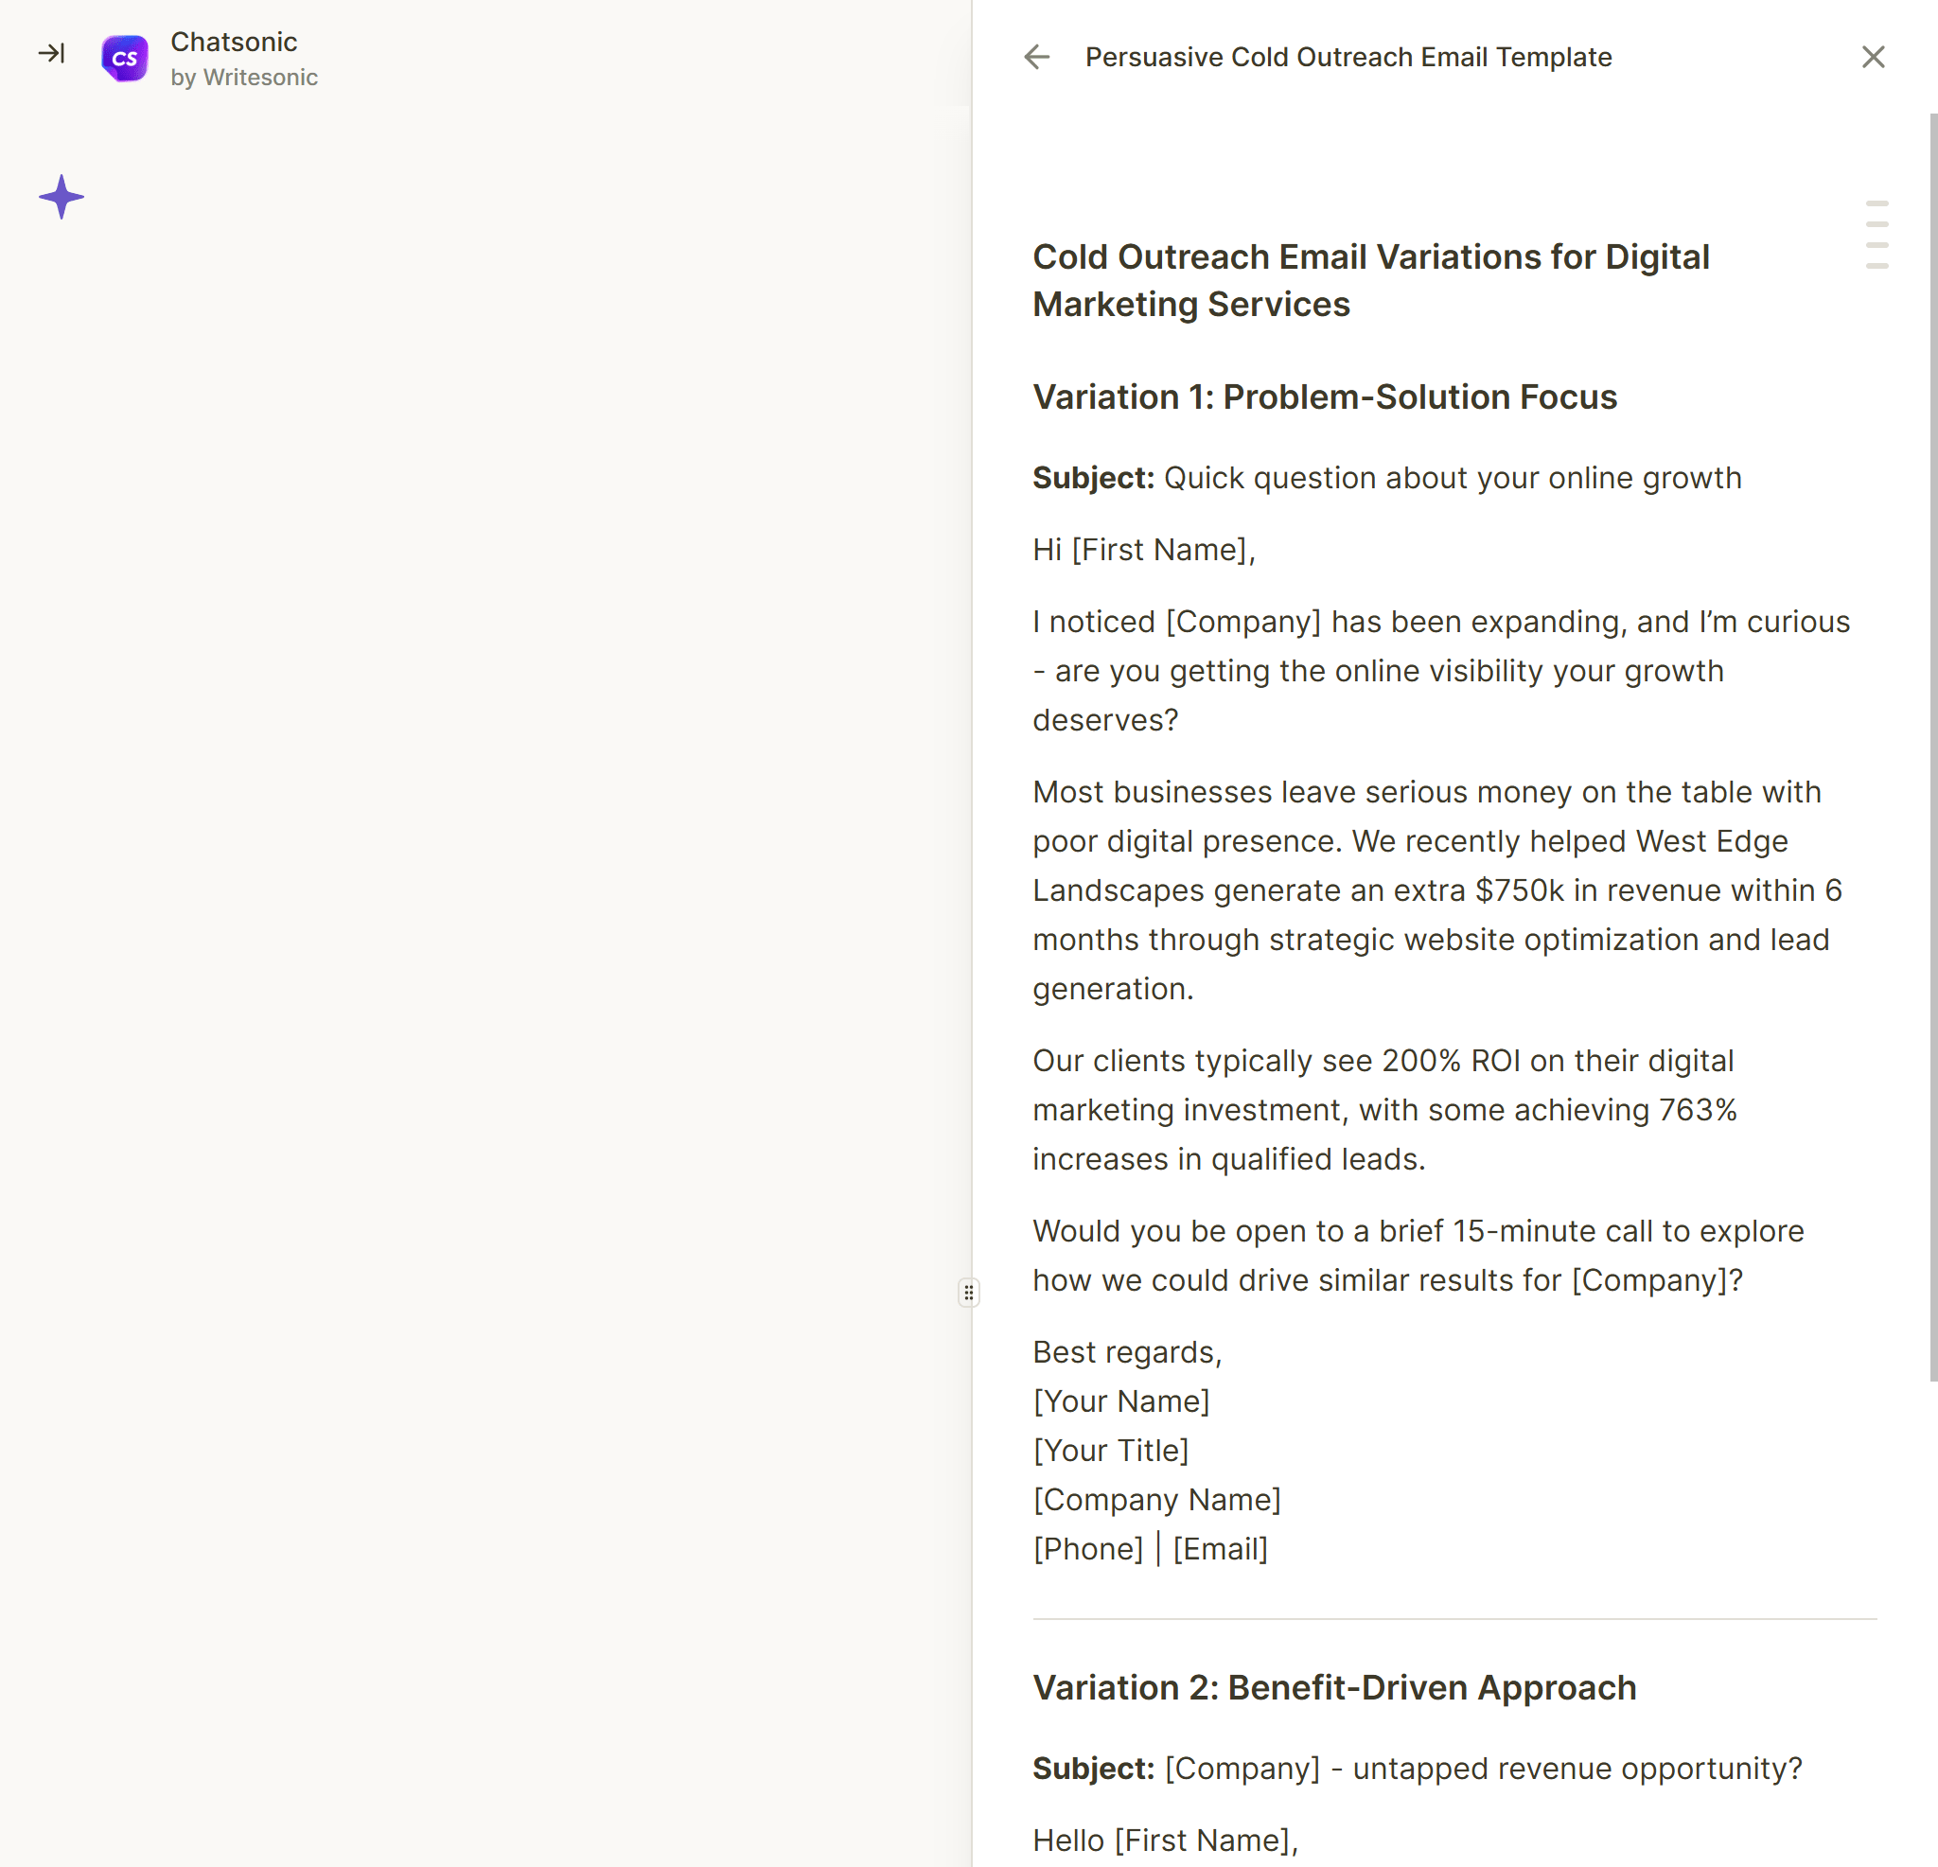Click the Chatsonic title text
Screen dimensions: 1938x1867
tap(234, 42)
